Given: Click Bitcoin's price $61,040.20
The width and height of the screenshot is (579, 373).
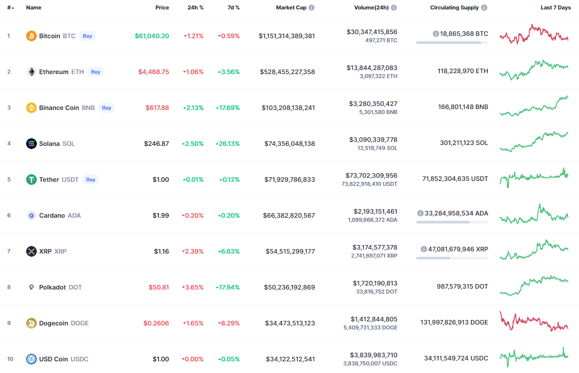Looking at the screenshot, I should [152, 36].
